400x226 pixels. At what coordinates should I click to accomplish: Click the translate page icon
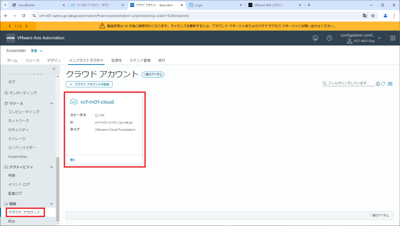pyautogui.click(x=365, y=15)
